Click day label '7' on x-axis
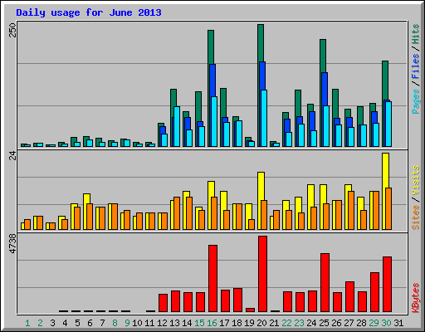The height and width of the screenshot is (332, 425). pyautogui.click(x=102, y=323)
